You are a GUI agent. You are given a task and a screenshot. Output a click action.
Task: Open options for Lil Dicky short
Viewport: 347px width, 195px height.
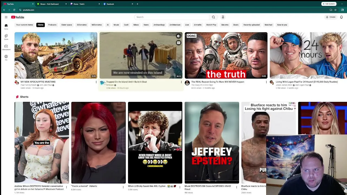(180, 187)
